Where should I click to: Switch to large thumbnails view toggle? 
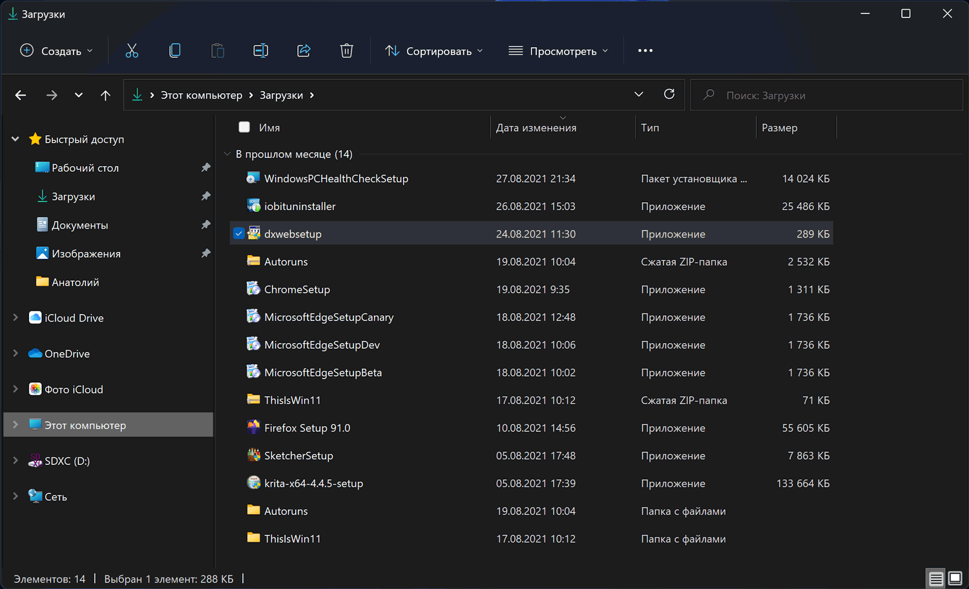tap(955, 579)
